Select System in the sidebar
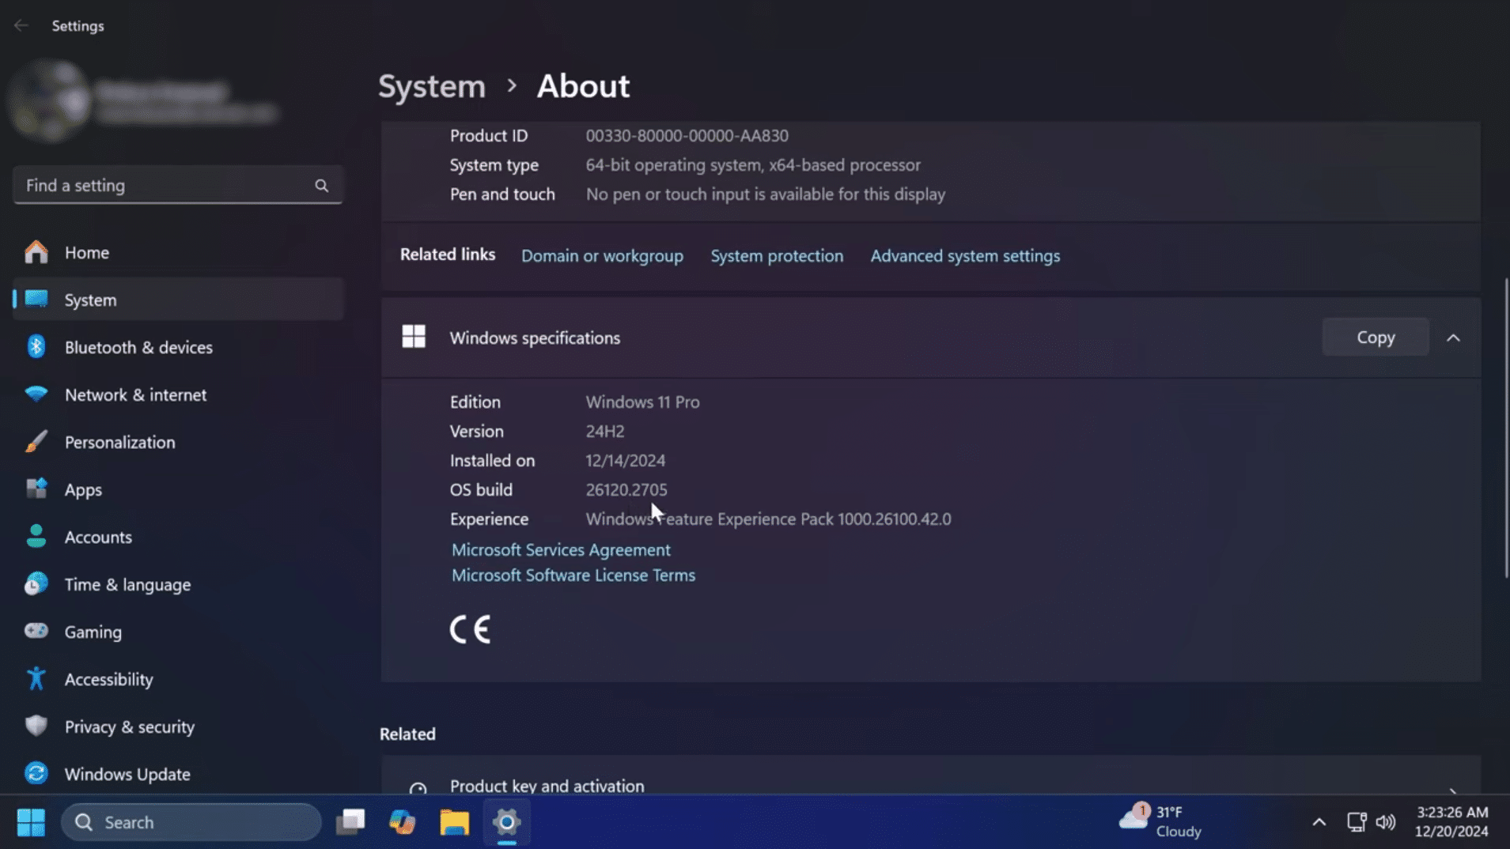 (x=178, y=300)
